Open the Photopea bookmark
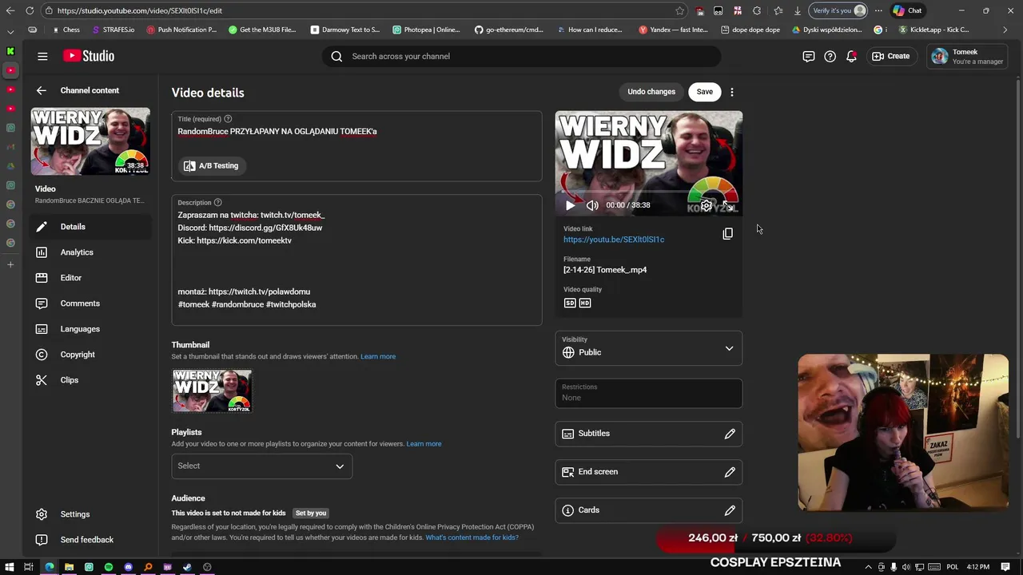The height and width of the screenshot is (575, 1023). [x=426, y=30]
